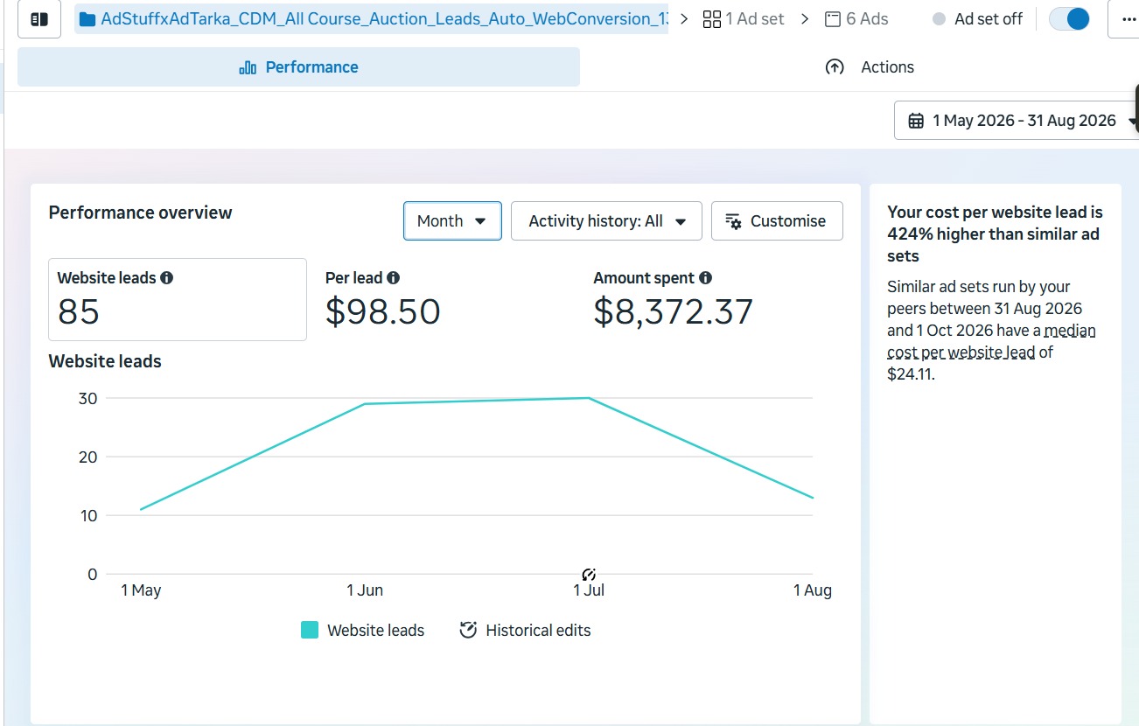This screenshot has height=726, width=1139.
Task: Click the Amount spent $8,372.37 value
Action: coord(673,311)
